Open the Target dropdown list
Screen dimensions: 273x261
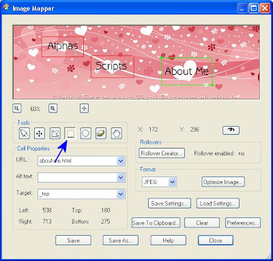click(121, 194)
